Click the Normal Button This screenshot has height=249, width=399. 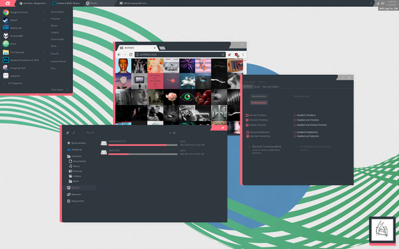[259, 96]
